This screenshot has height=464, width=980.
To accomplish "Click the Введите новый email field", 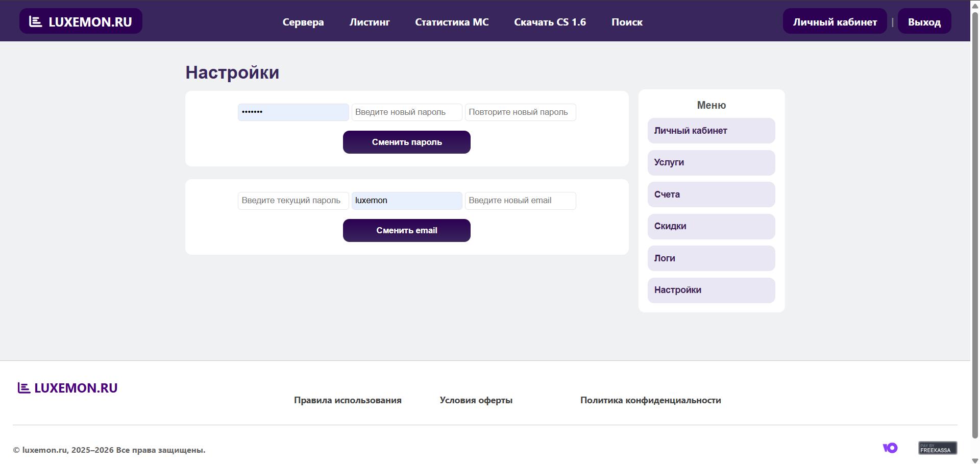I will coord(520,201).
